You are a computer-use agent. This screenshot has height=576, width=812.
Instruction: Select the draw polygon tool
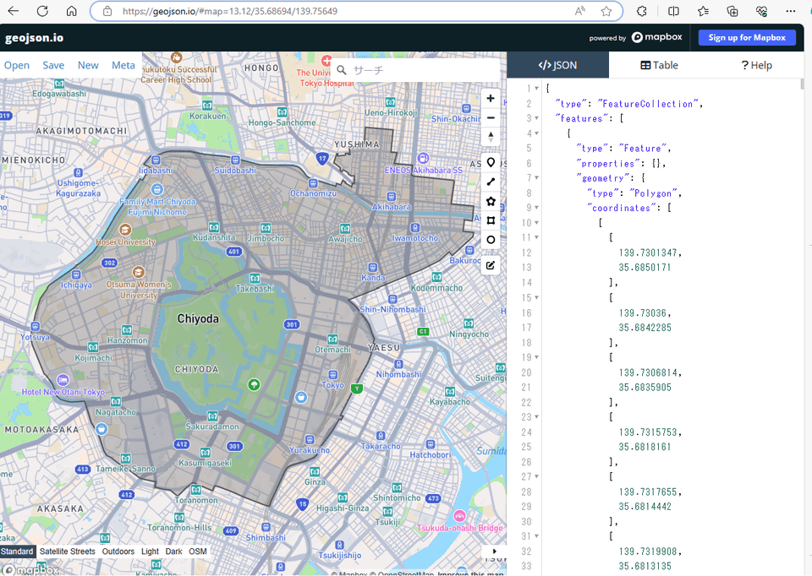(x=491, y=201)
